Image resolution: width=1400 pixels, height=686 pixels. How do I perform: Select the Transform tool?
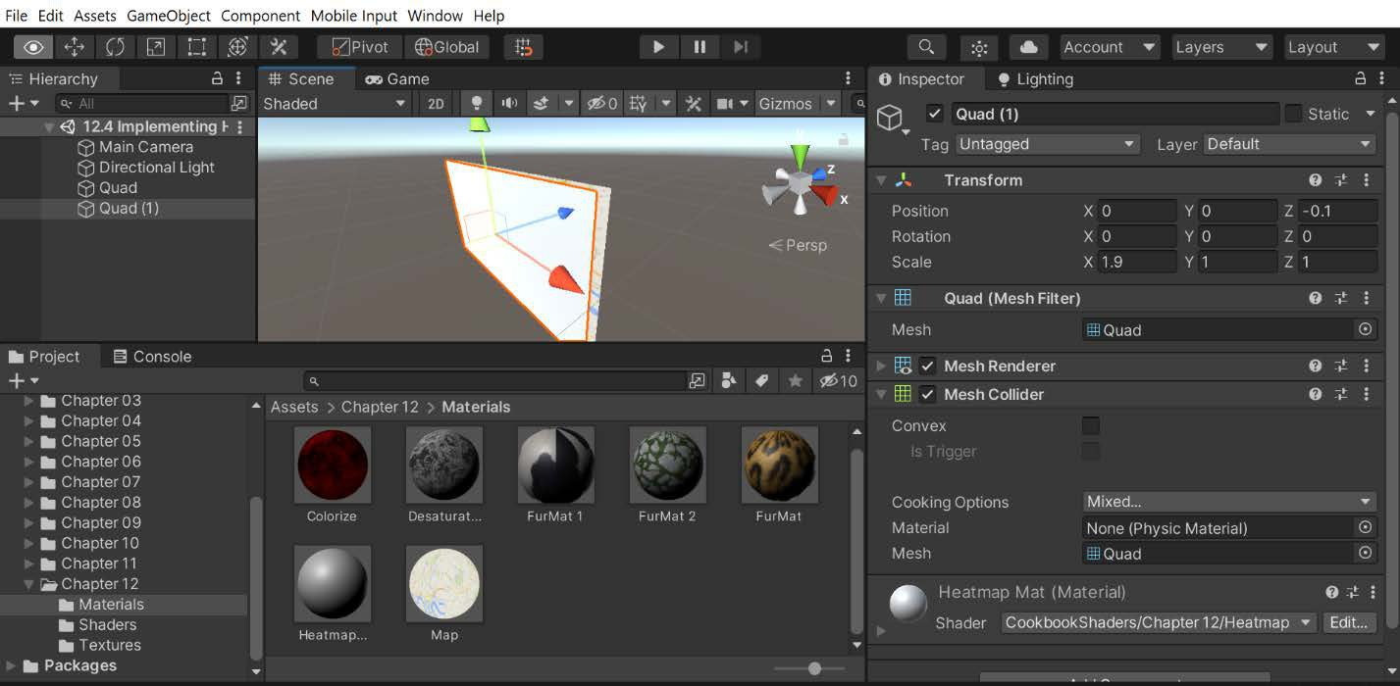pyautogui.click(x=237, y=47)
